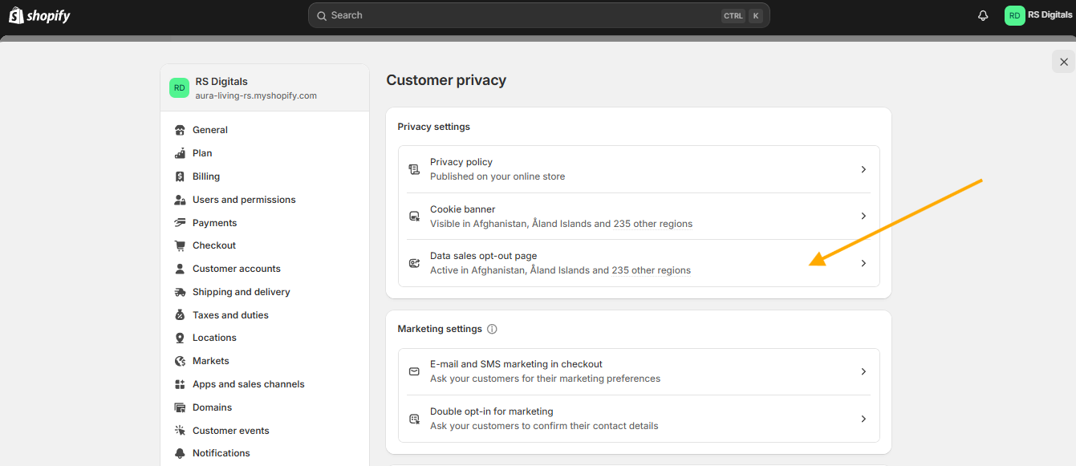This screenshot has height=466, width=1076.
Task: Click the Billing sidebar icon
Action: [x=180, y=176]
